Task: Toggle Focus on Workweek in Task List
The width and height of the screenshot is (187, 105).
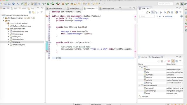Action: (x=161, y=12)
